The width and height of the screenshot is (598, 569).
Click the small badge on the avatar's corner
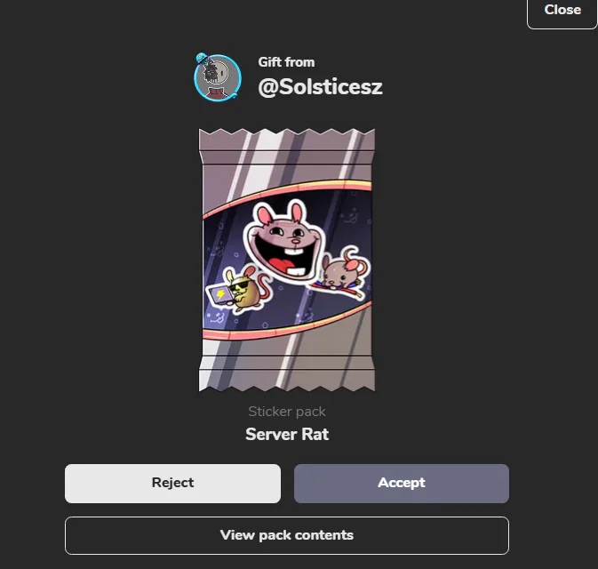coord(202,59)
